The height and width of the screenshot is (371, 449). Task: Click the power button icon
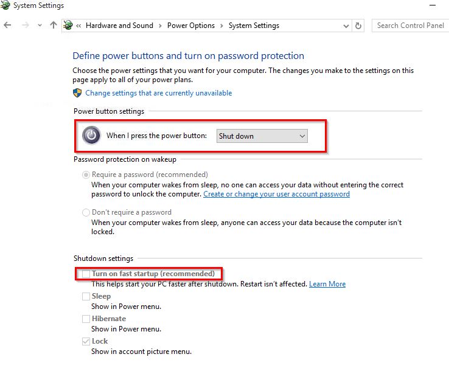click(92, 136)
